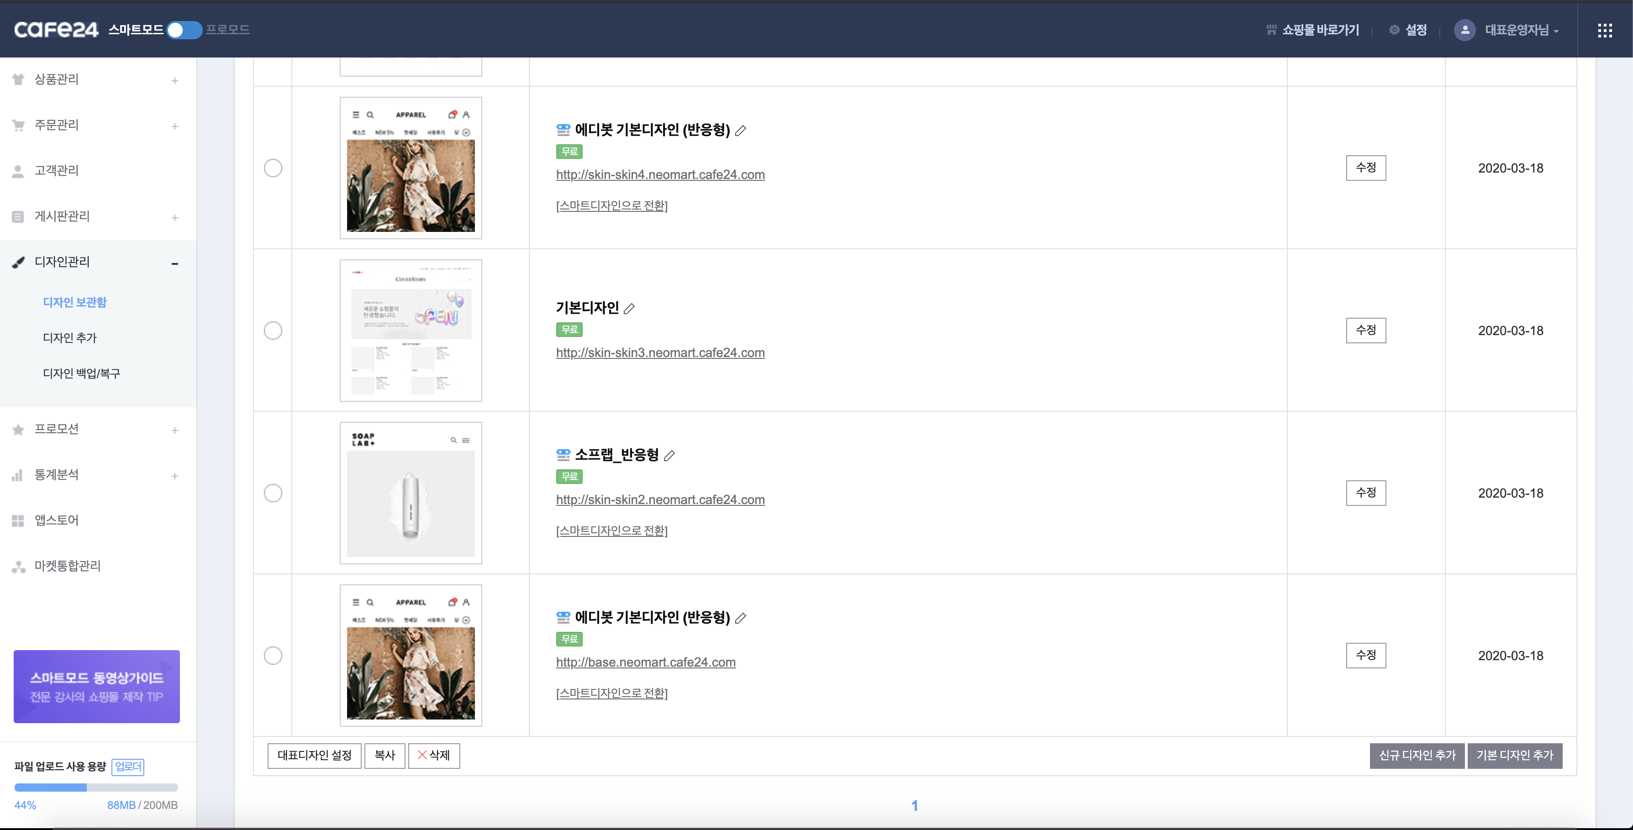Click the apps grid icon in header

point(1605,31)
